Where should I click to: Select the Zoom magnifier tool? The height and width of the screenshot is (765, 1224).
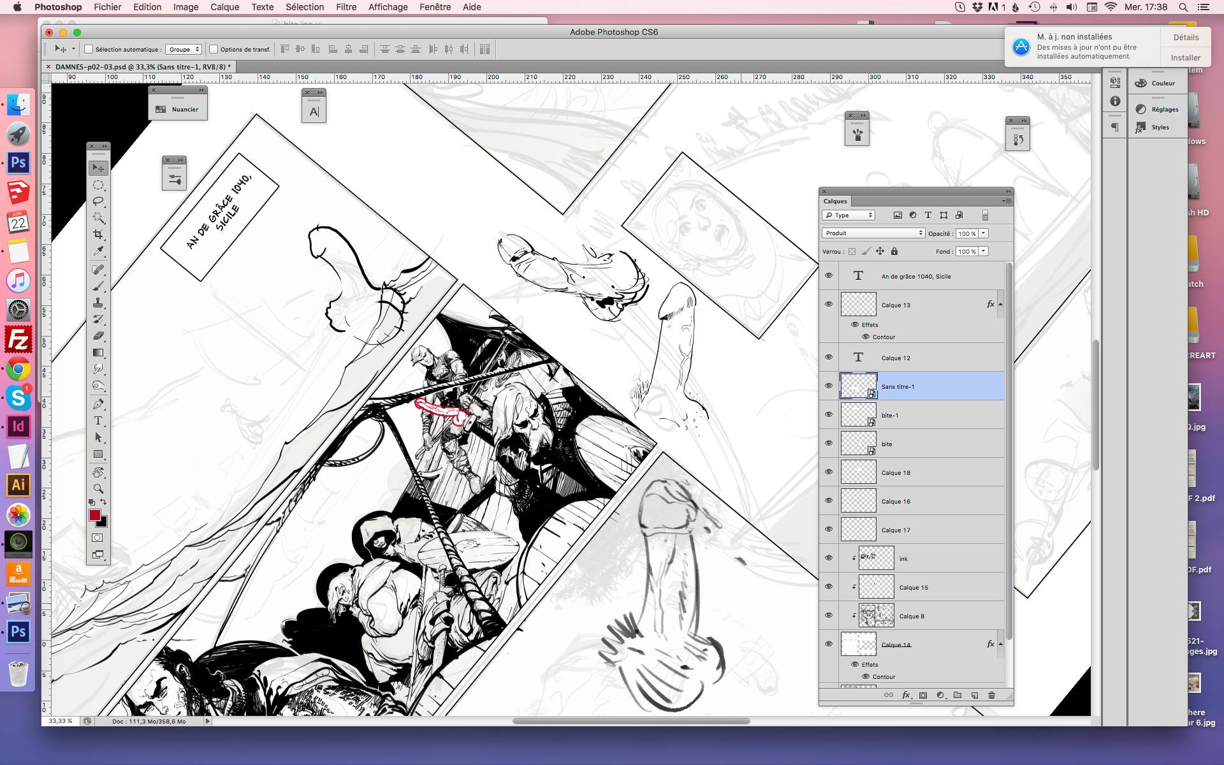(98, 489)
